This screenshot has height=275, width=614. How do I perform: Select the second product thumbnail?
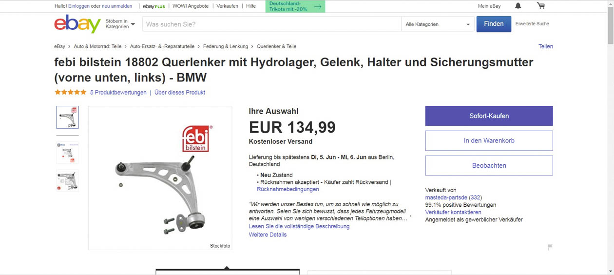67,153
